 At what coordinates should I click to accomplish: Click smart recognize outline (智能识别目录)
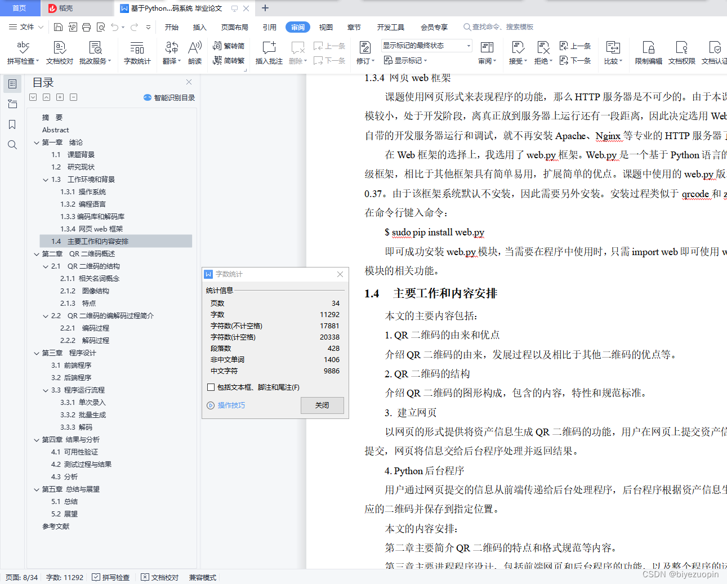pyautogui.click(x=170, y=97)
